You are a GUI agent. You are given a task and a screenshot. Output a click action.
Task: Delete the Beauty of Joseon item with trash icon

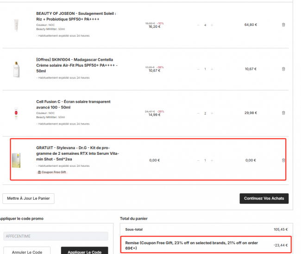click(x=283, y=25)
